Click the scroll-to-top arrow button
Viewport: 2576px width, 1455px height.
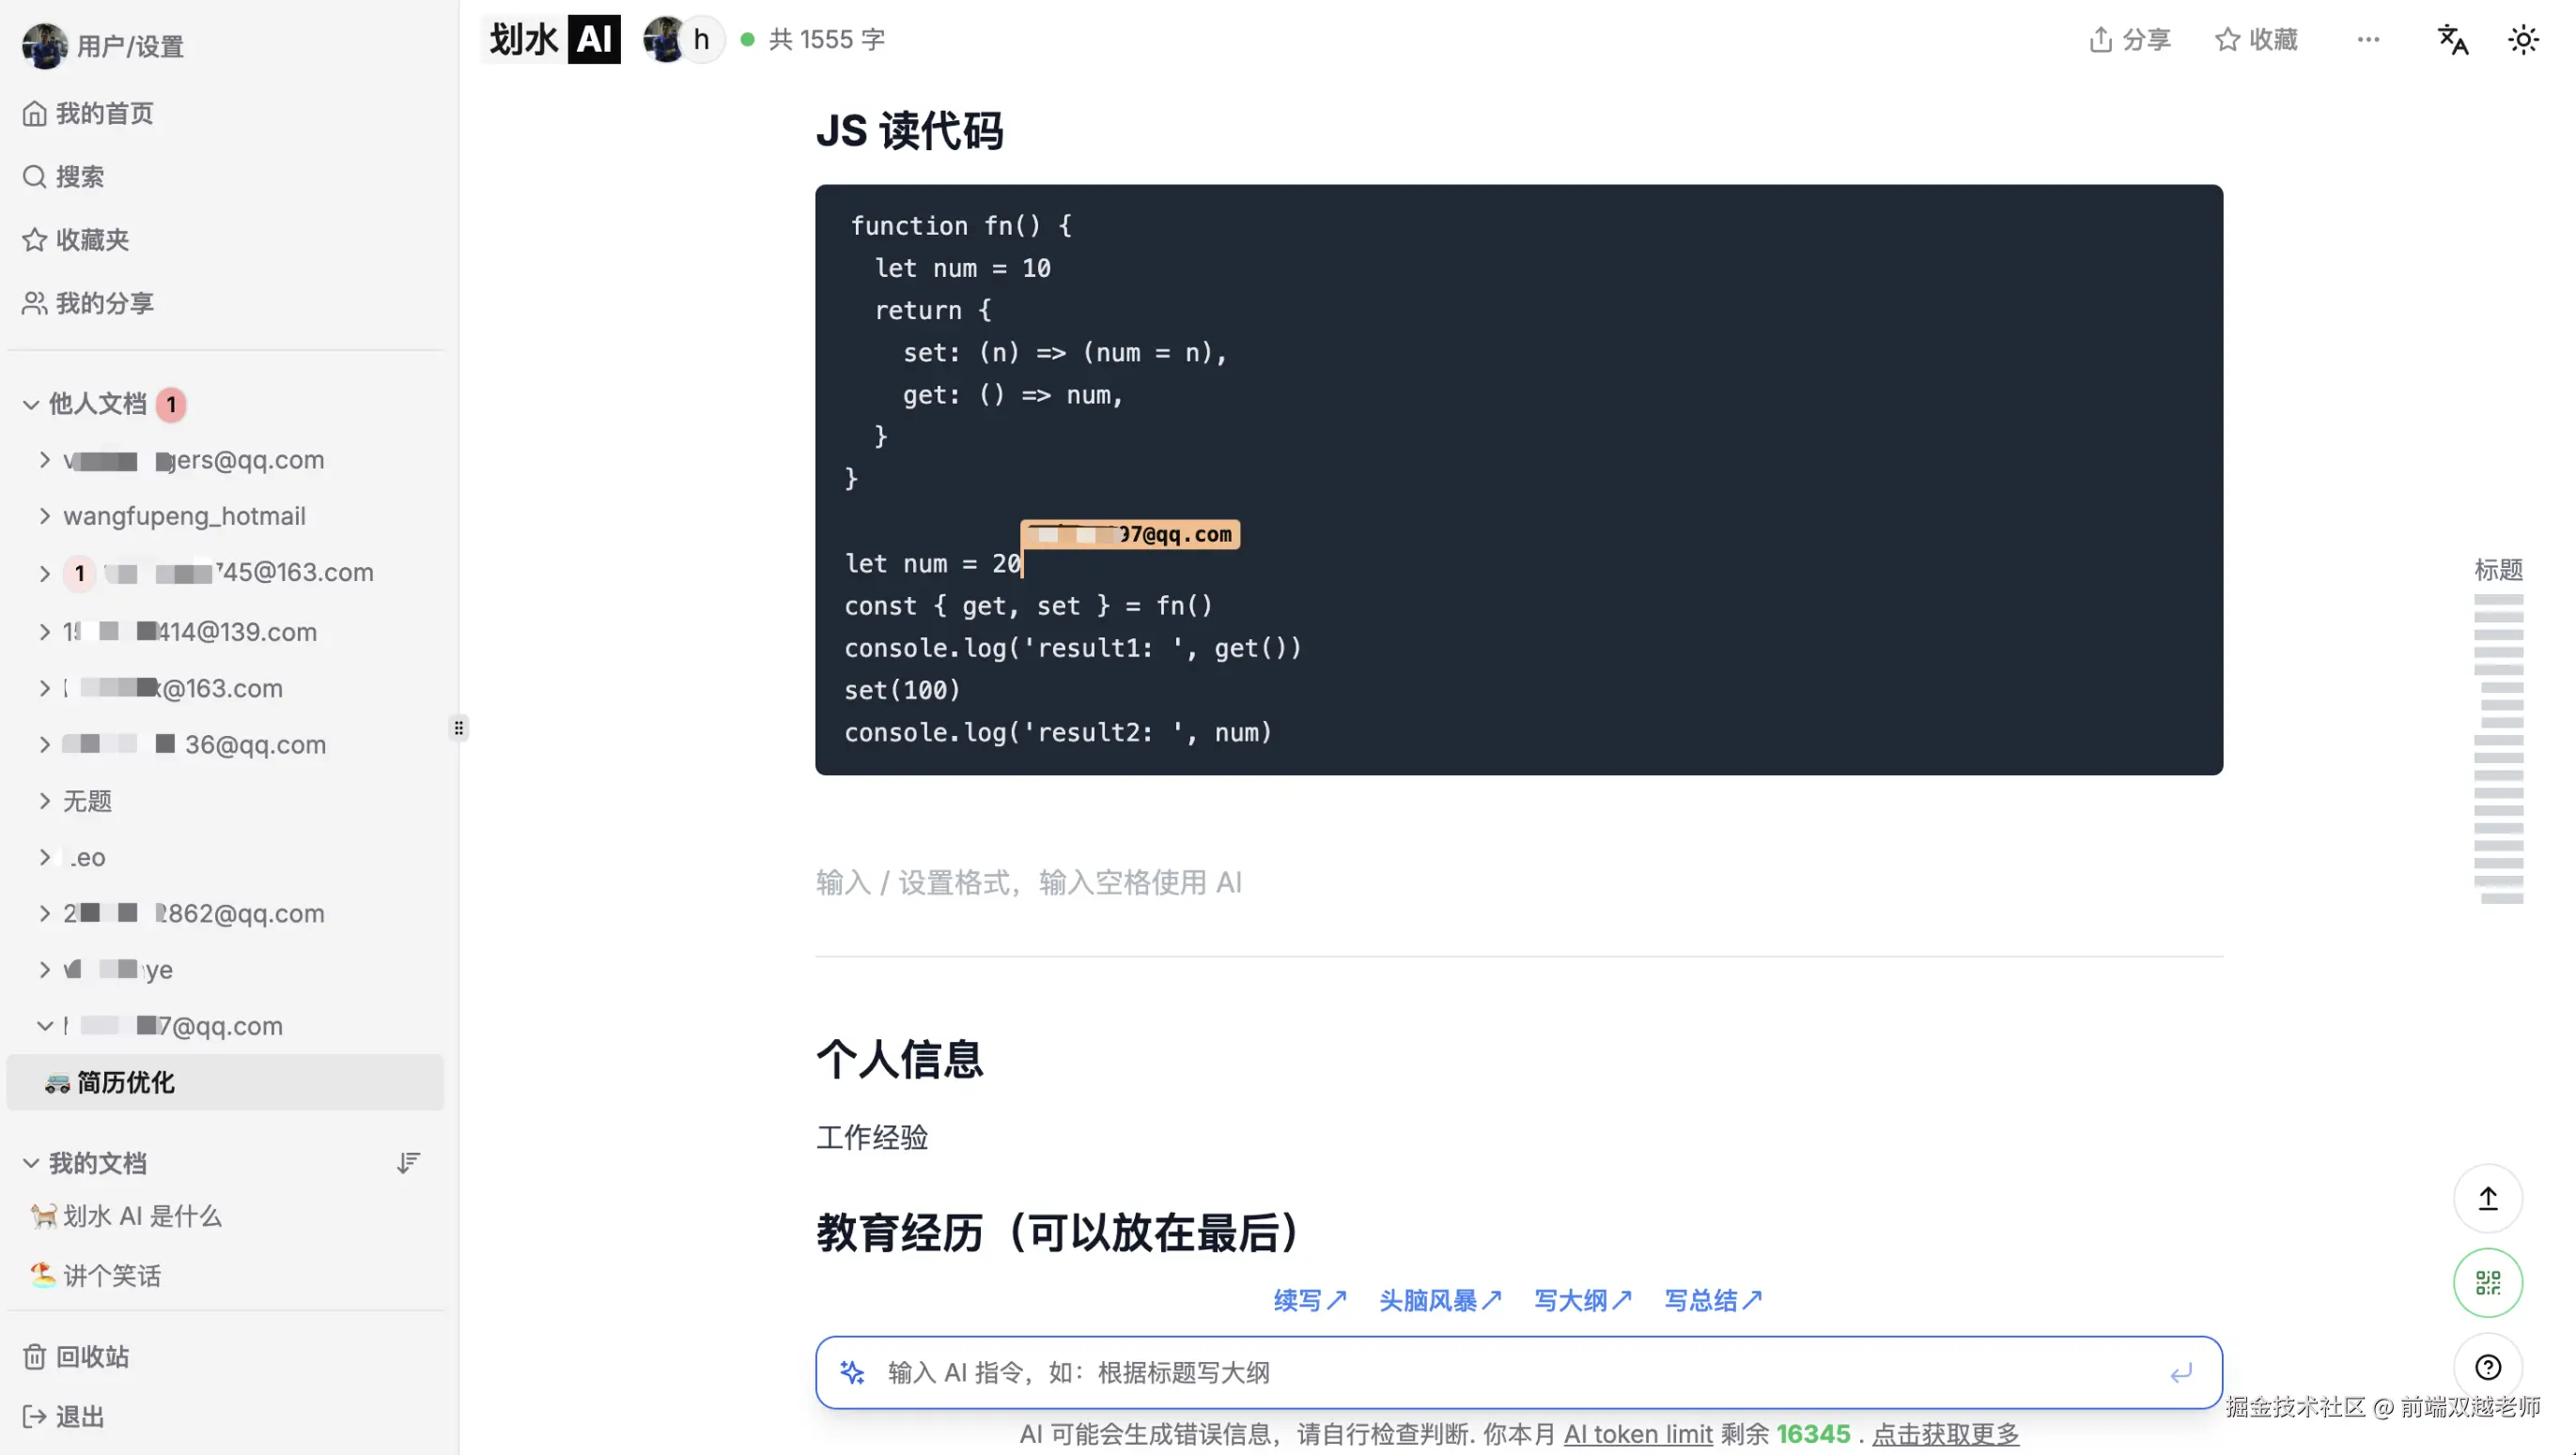click(x=2489, y=1199)
